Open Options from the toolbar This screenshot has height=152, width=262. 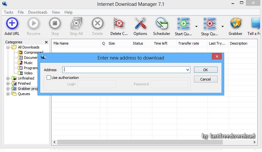pos(140,23)
